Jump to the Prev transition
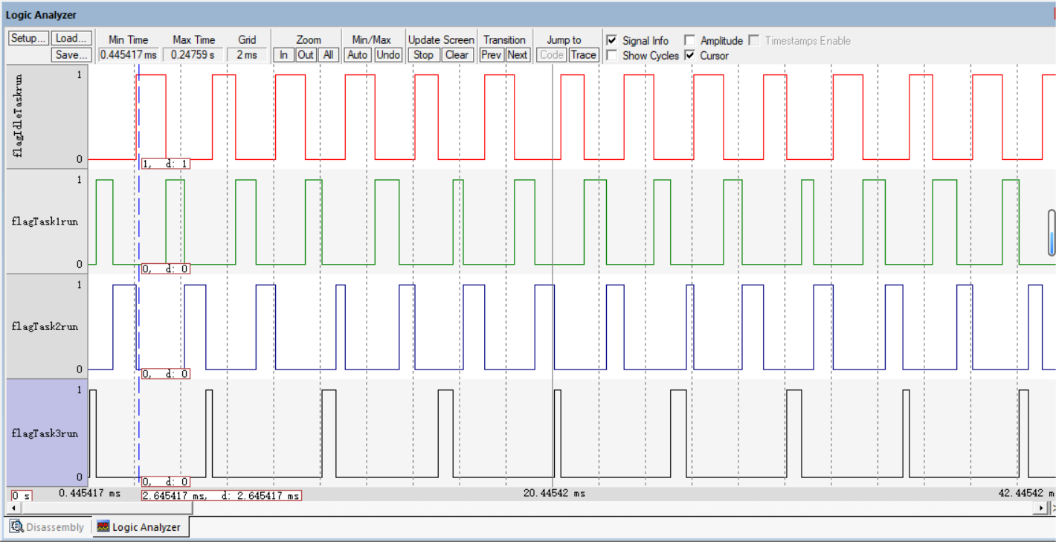Screen dimensions: 1056x542 [492, 55]
